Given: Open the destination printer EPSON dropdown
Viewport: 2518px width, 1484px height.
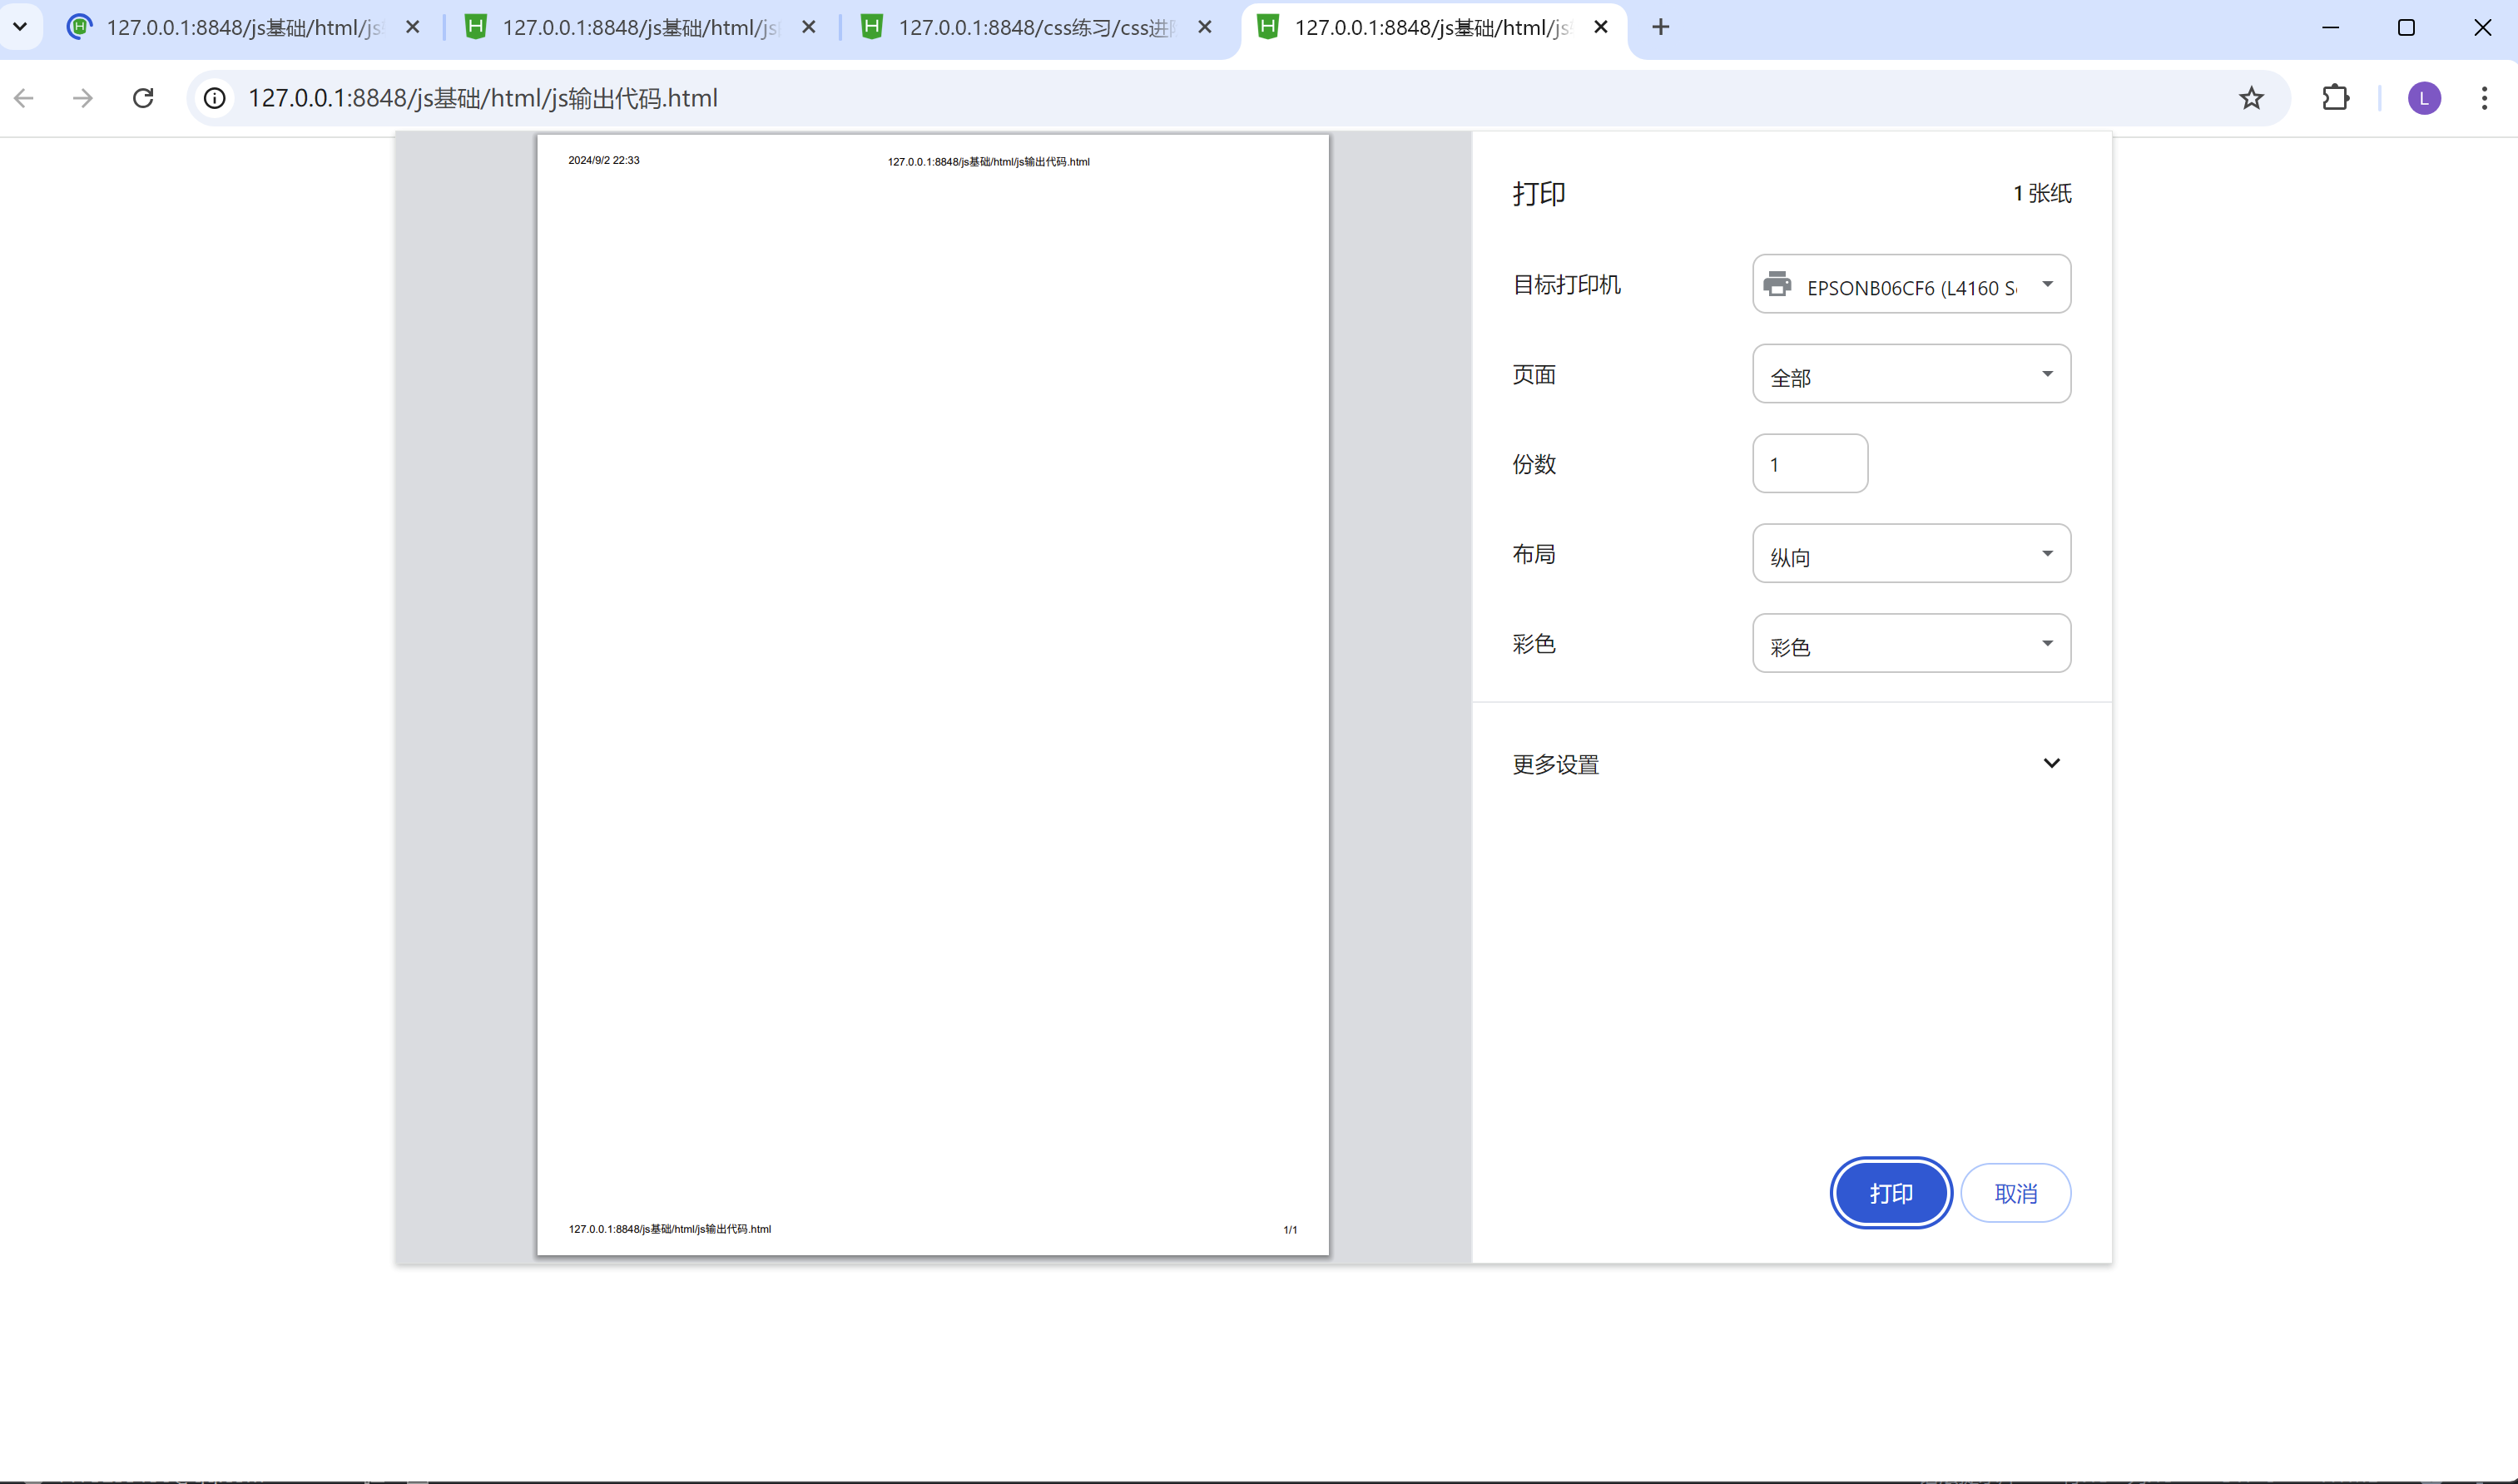Looking at the screenshot, I should click(x=1911, y=285).
